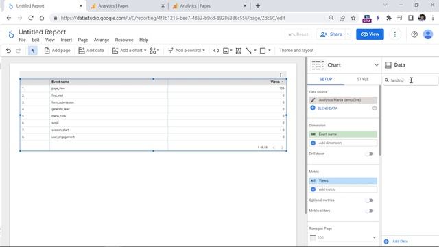Click the Views column sort arrow
Screen dimensions: 439x247
point(282,82)
